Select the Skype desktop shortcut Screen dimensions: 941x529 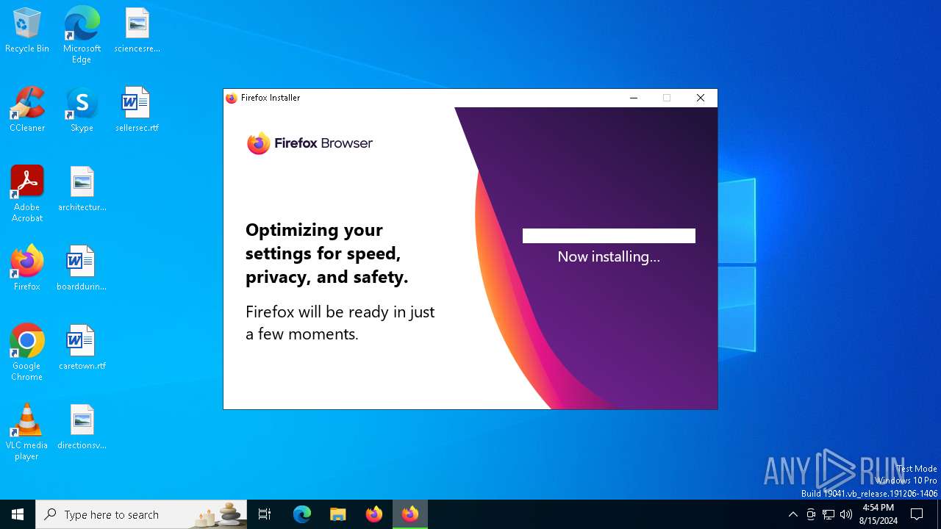pos(82,110)
